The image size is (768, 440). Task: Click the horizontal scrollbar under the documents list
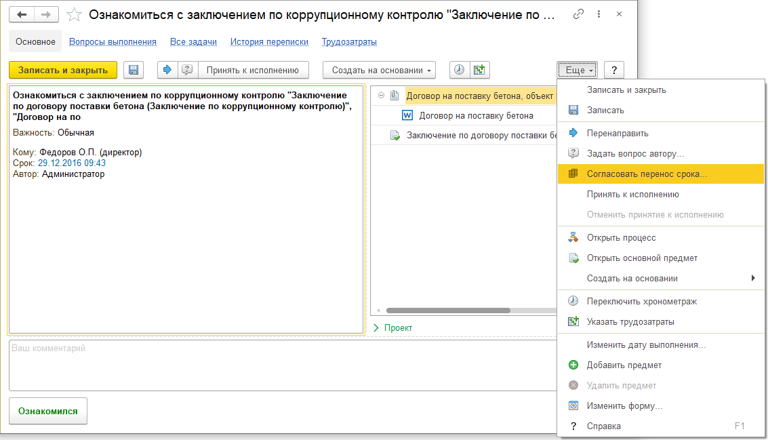(447, 311)
